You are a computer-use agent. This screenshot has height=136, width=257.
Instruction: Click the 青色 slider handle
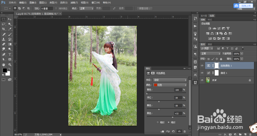click(147, 94)
